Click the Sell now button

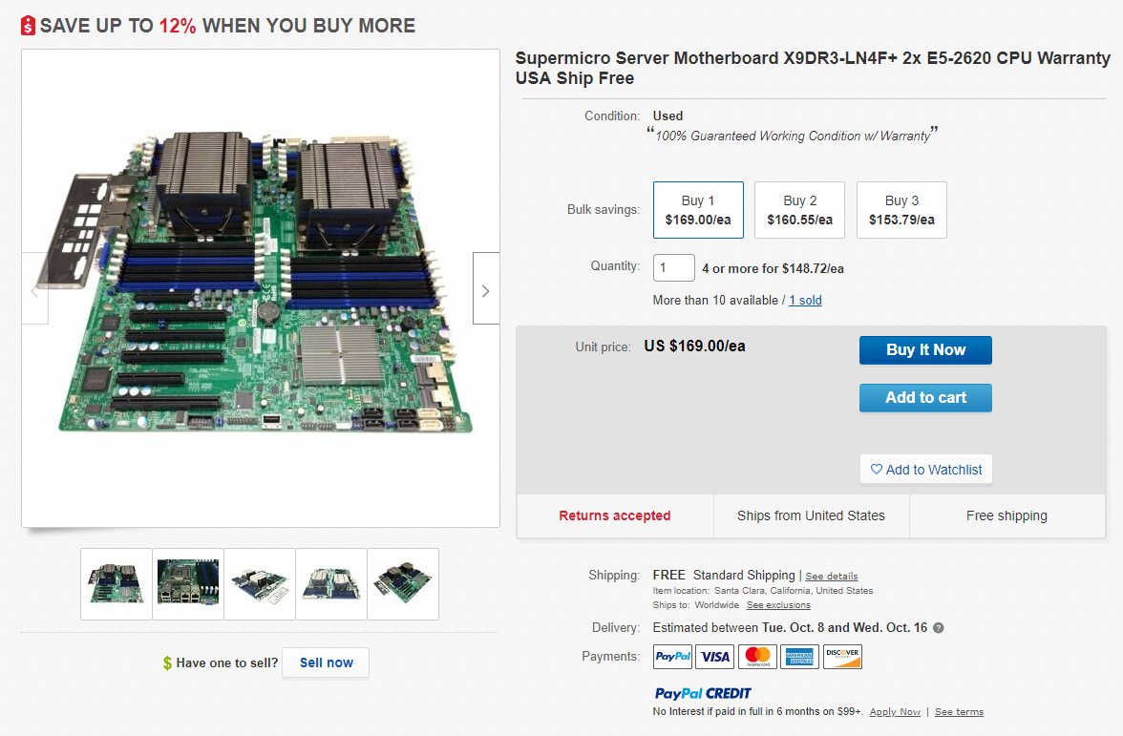pos(326,662)
